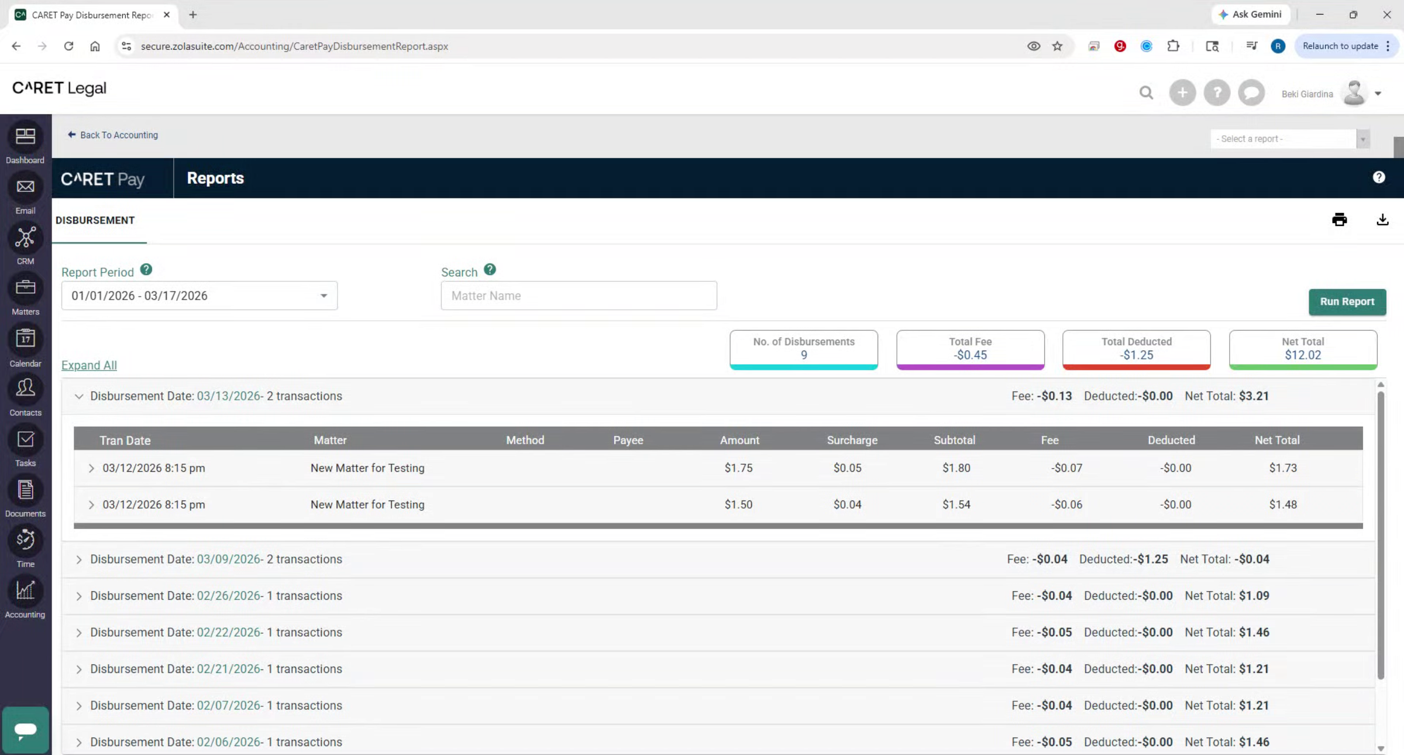Image resolution: width=1404 pixels, height=755 pixels.
Task: Expand the 02/26/2026 disbursement group
Action: 79,596
